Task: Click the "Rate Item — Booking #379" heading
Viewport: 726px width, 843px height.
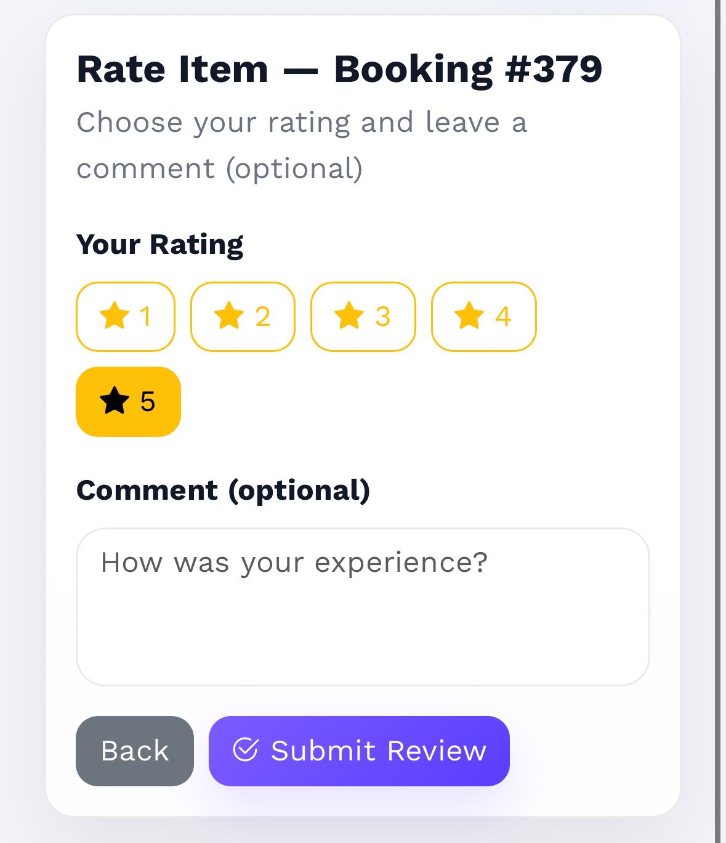Action: click(x=339, y=68)
